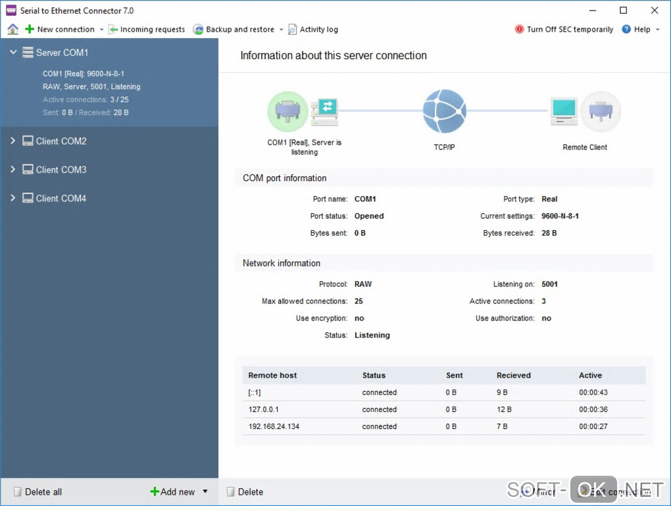Click the blue Help question mark icon
Image resolution: width=671 pixels, height=506 pixels.
626,29
